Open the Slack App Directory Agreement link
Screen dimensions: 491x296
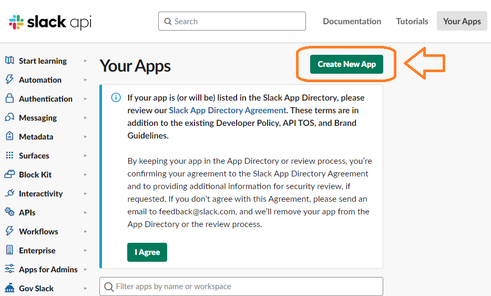point(228,110)
